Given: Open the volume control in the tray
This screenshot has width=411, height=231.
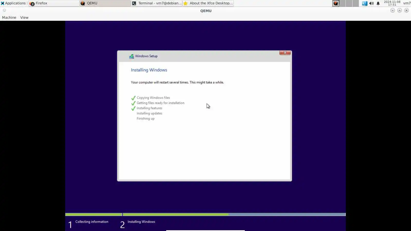Looking at the screenshot, I should [371, 3].
